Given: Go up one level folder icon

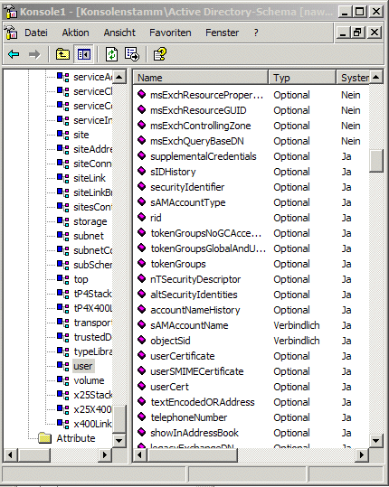Looking at the screenshot, I should (x=62, y=54).
